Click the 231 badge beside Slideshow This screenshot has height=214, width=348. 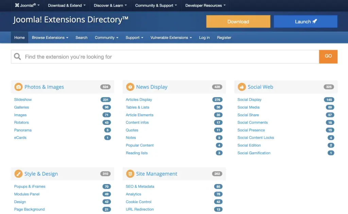[x=106, y=100]
